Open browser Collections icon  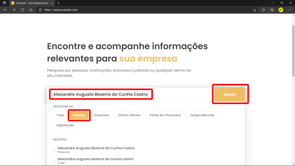pyautogui.click(x=272, y=10)
